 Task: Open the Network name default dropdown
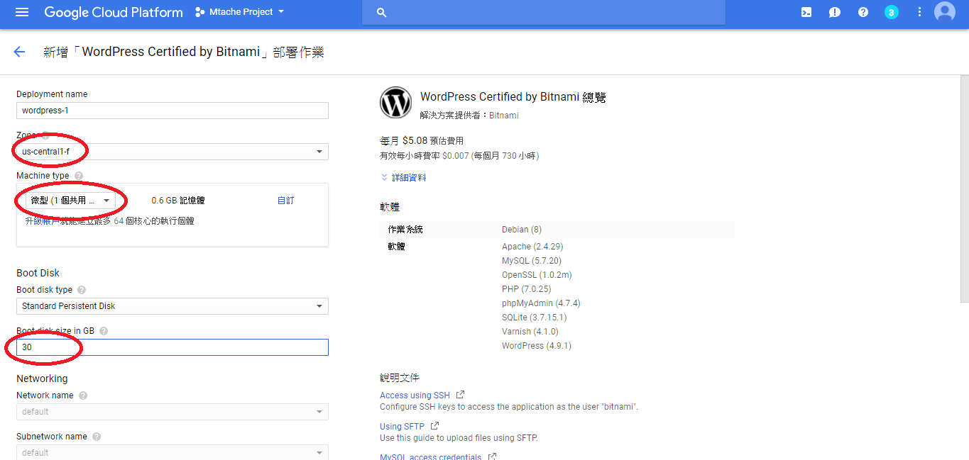coord(173,412)
